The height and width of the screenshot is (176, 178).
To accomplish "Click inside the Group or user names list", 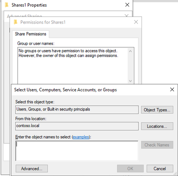I will pyautogui.click(x=73, y=66).
